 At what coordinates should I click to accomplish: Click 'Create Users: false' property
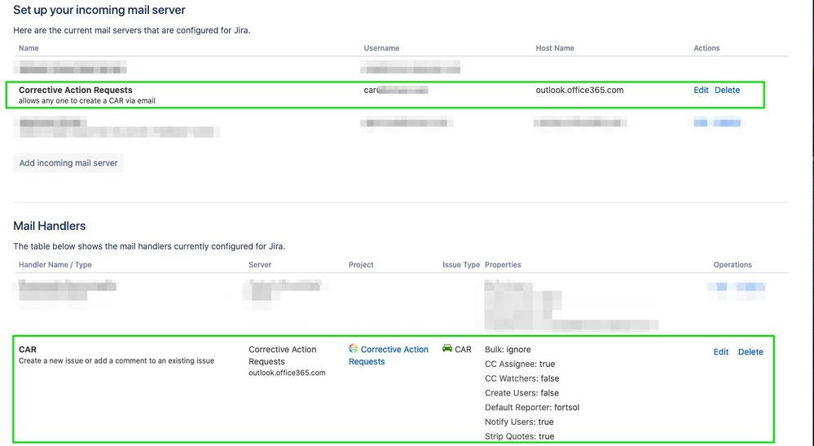[521, 393]
